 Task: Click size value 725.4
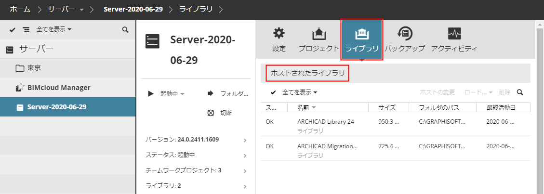pyautogui.click(x=389, y=146)
